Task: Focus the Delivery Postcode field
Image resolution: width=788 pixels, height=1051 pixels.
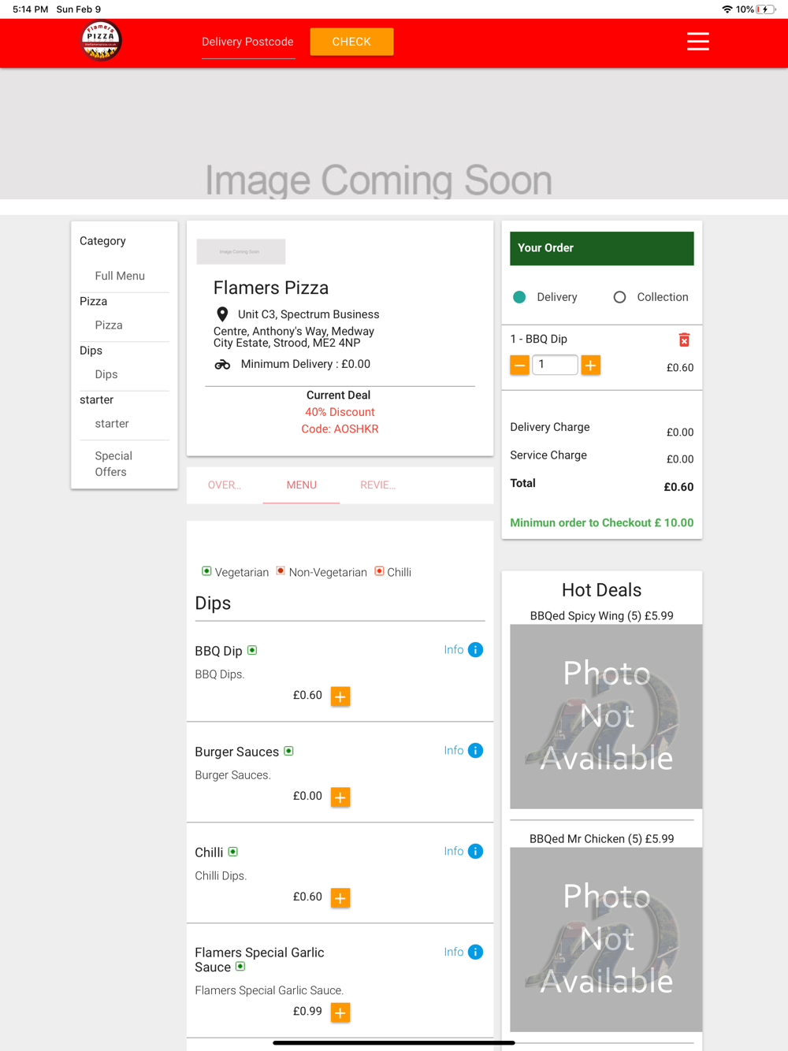Action: tap(248, 43)
